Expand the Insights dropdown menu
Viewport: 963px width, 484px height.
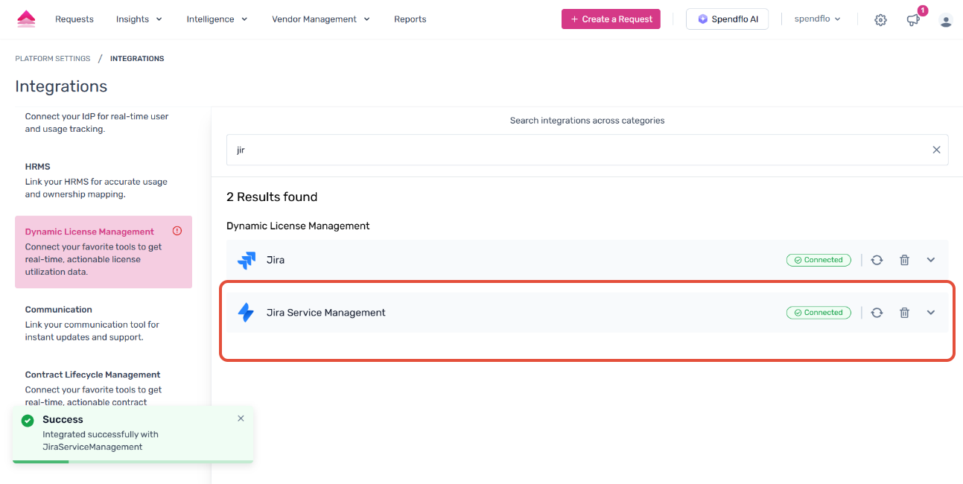[139, 19]
